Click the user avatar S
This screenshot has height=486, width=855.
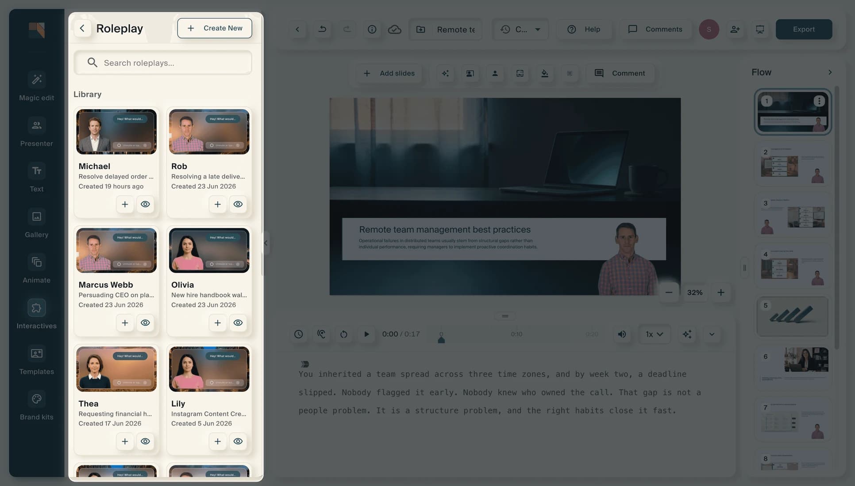(x=709, y=29)
